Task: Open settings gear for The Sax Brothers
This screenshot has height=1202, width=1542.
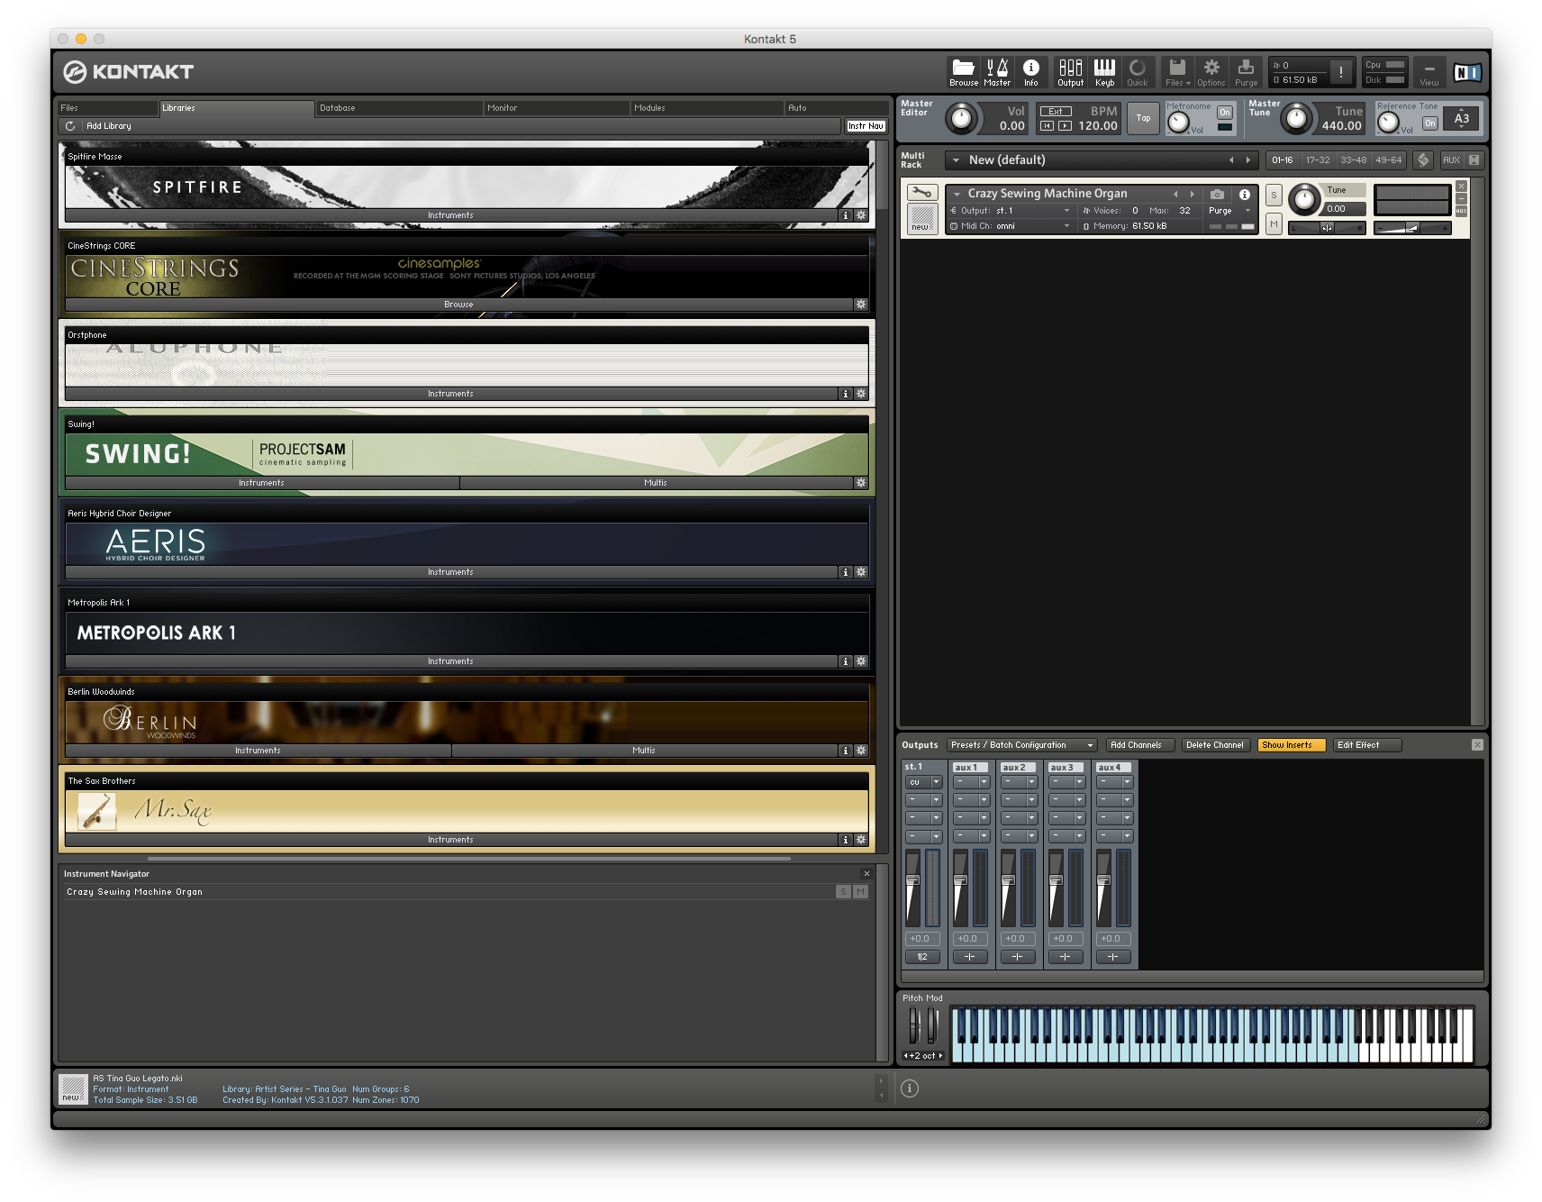Action: pos(861,840)
